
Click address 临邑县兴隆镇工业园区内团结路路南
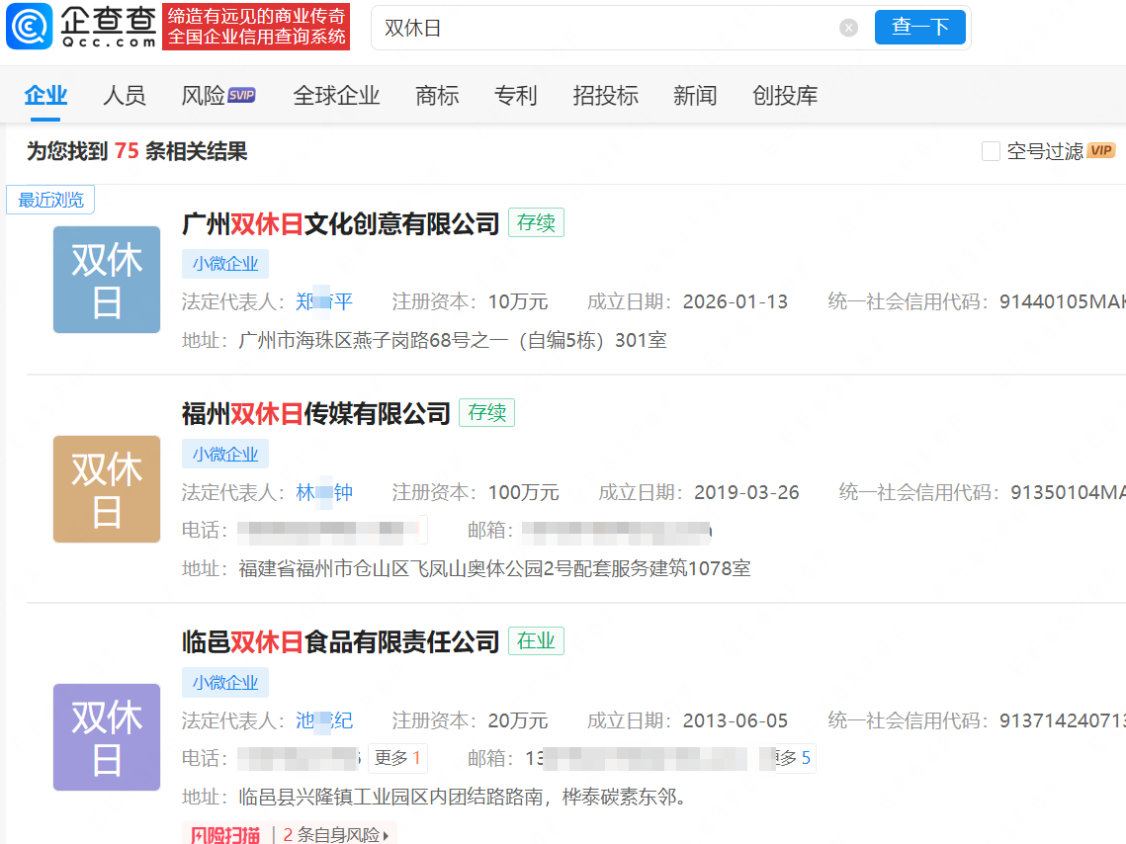pyautogui.click(x=463, y=797)
